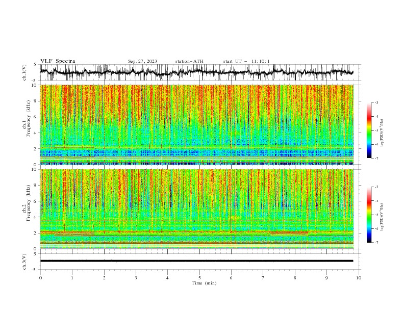Image resolution: width=404 pixels, height=312 pixels.
Task: Click the "-3" tick on the lower colorbar
Action: 376,187
